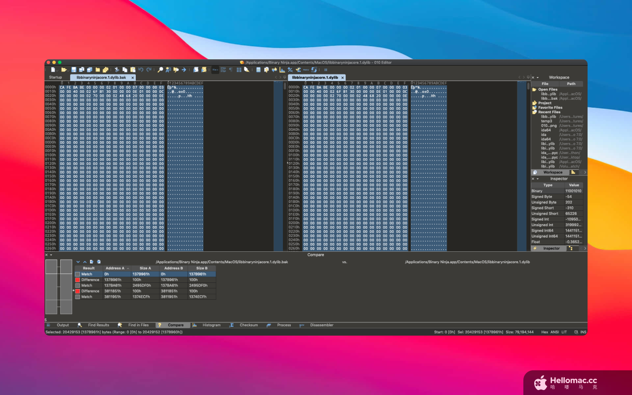The height and width of the screenshot is (395, 632).
Task: Collapse the Open Files tree folder
Action: [534, 89]
